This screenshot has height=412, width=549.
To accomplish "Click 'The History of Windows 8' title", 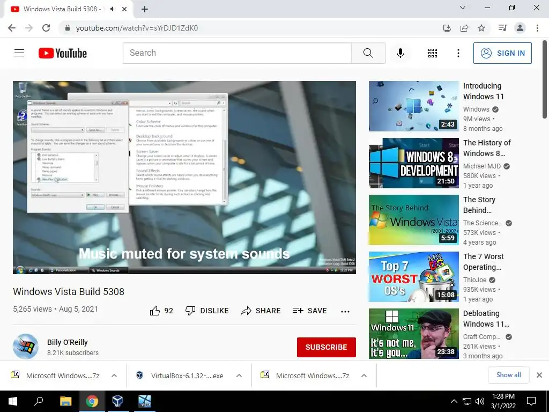I will pyautogui.click(x=487, y=148).
